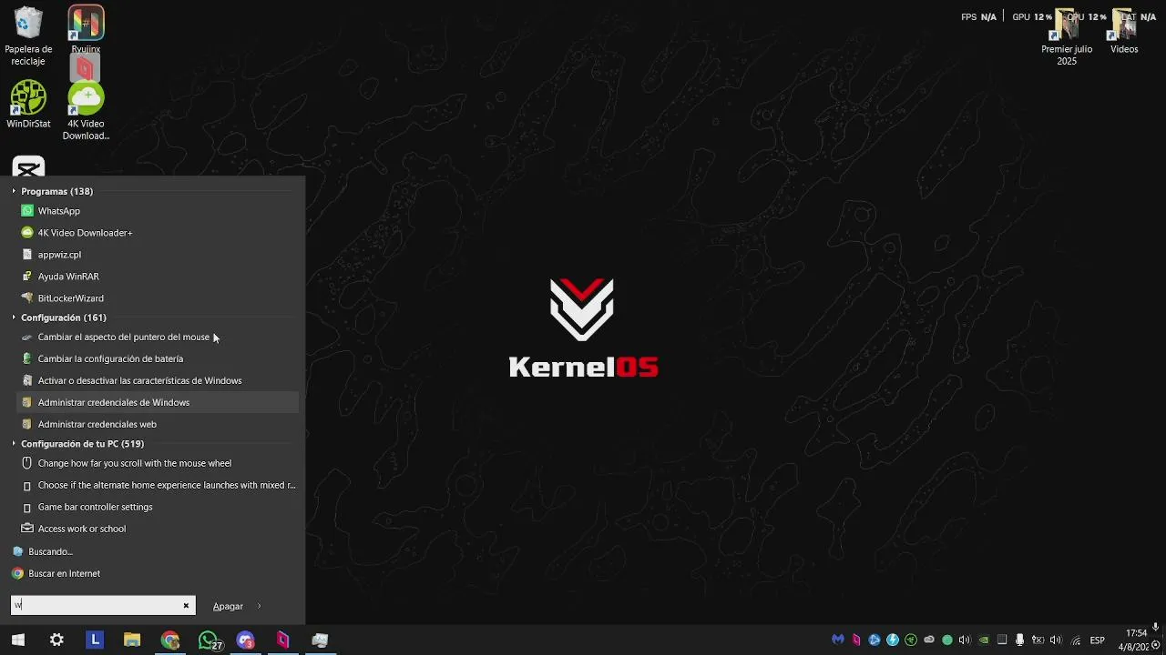1166x655 pixels.
Task: Open Game bar controller settings
Action: point(157,507)
